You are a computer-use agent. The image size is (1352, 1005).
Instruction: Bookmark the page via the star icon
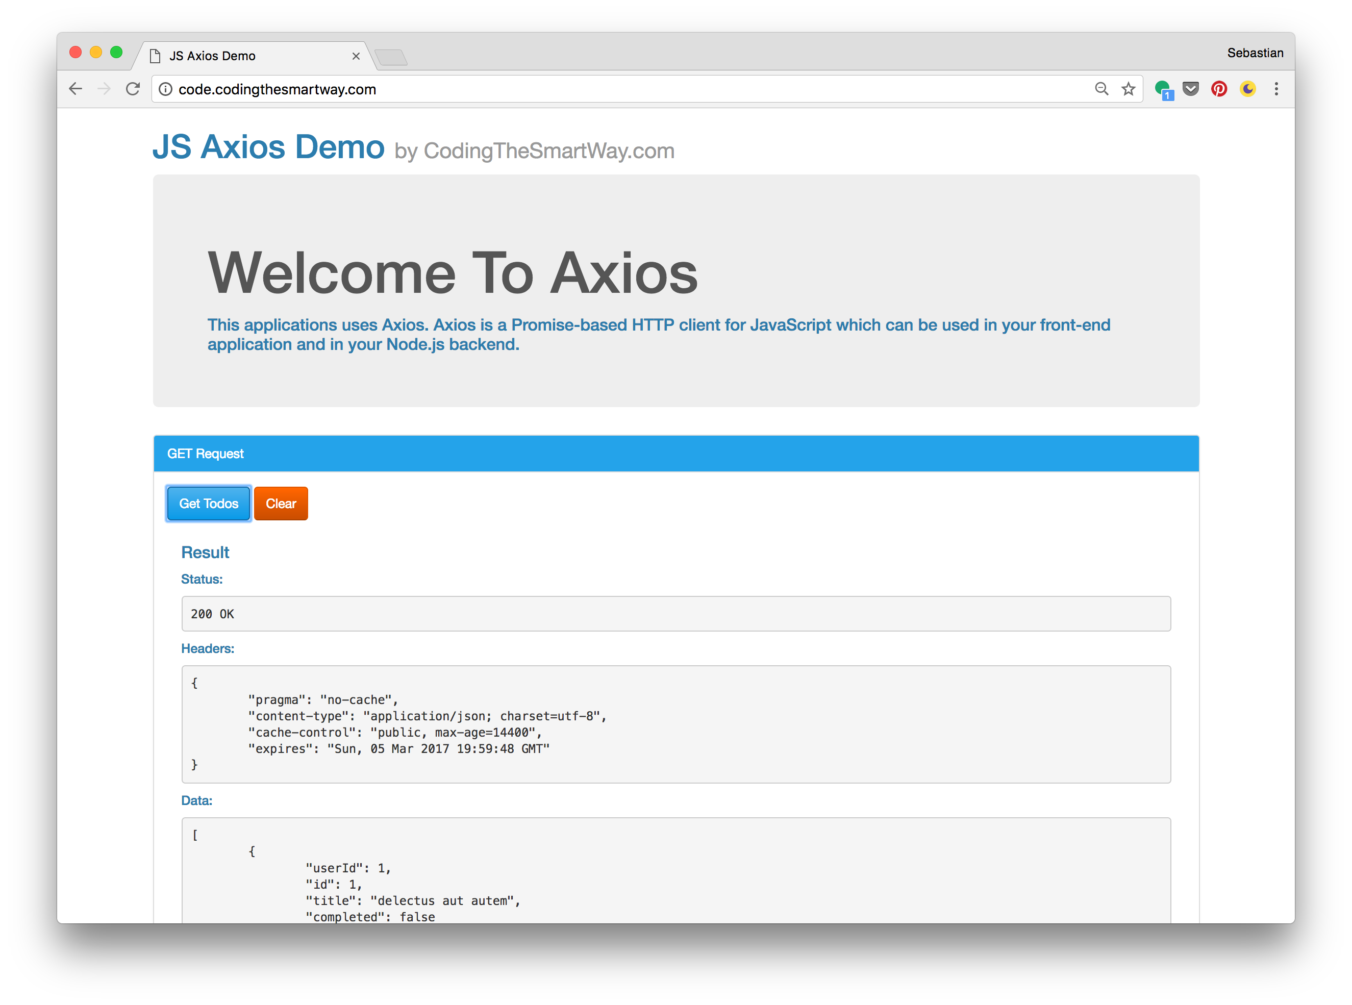coord(1128,89)
